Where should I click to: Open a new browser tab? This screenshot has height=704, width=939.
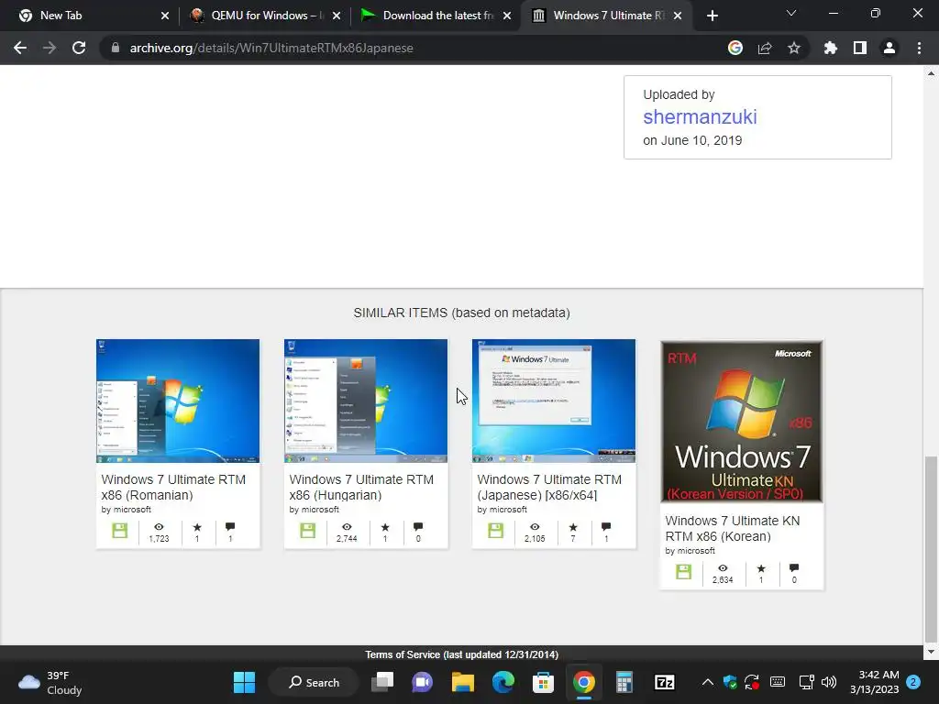(712, 16)
